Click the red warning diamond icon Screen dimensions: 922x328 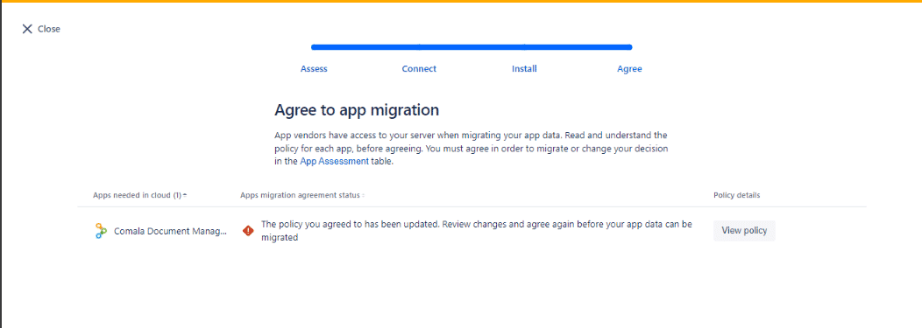(x=248, y=231)
